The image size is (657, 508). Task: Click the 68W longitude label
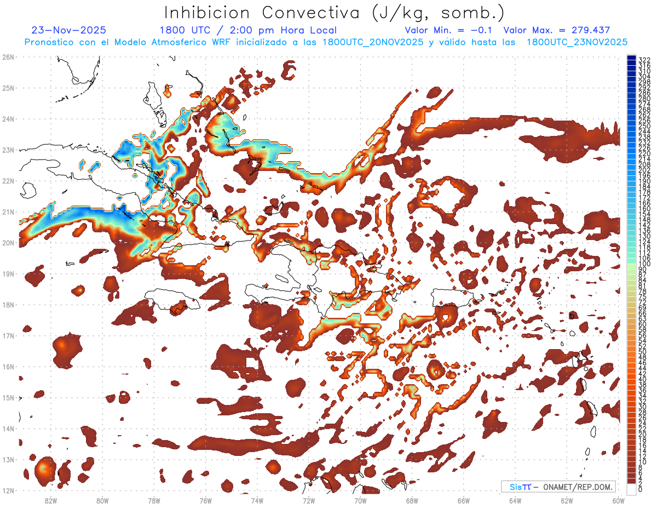click(x=412, y=500)
